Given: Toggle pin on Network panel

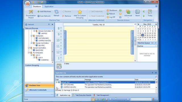Looking at the screenshot, I should pos(49,24).
